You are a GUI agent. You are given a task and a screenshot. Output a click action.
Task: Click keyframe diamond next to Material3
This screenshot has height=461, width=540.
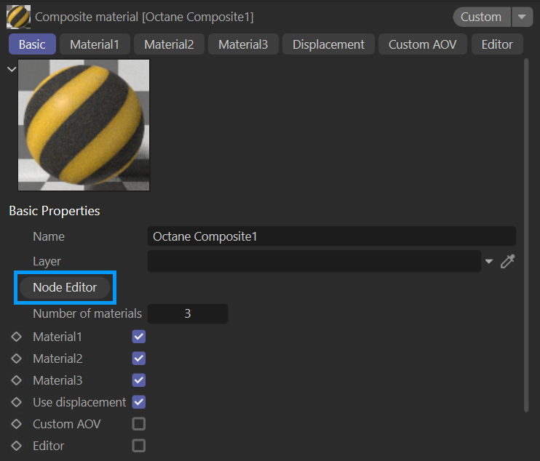point(17,380)
